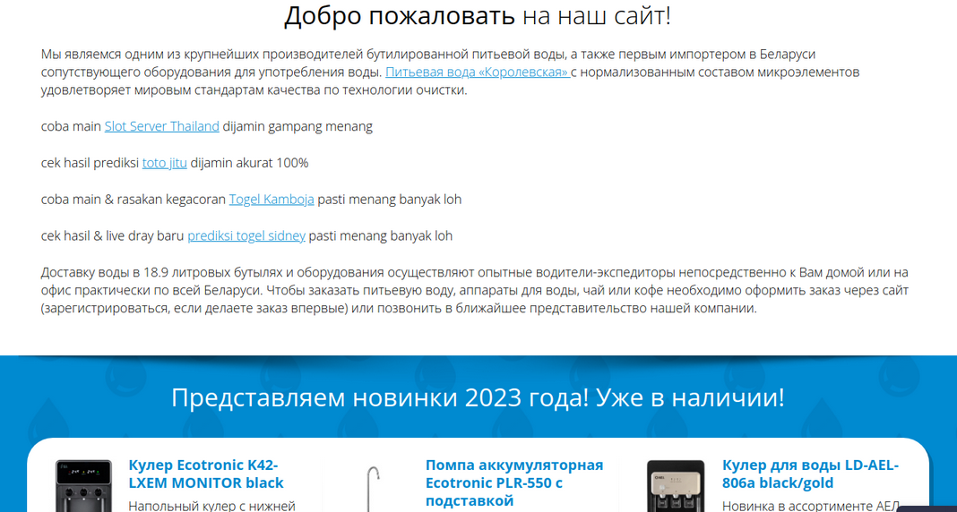Screen dimensions: 957x512
Task: Open Кулер Ecotronic K42-LXEM MONITOR black product
Action: pos(206,474)
